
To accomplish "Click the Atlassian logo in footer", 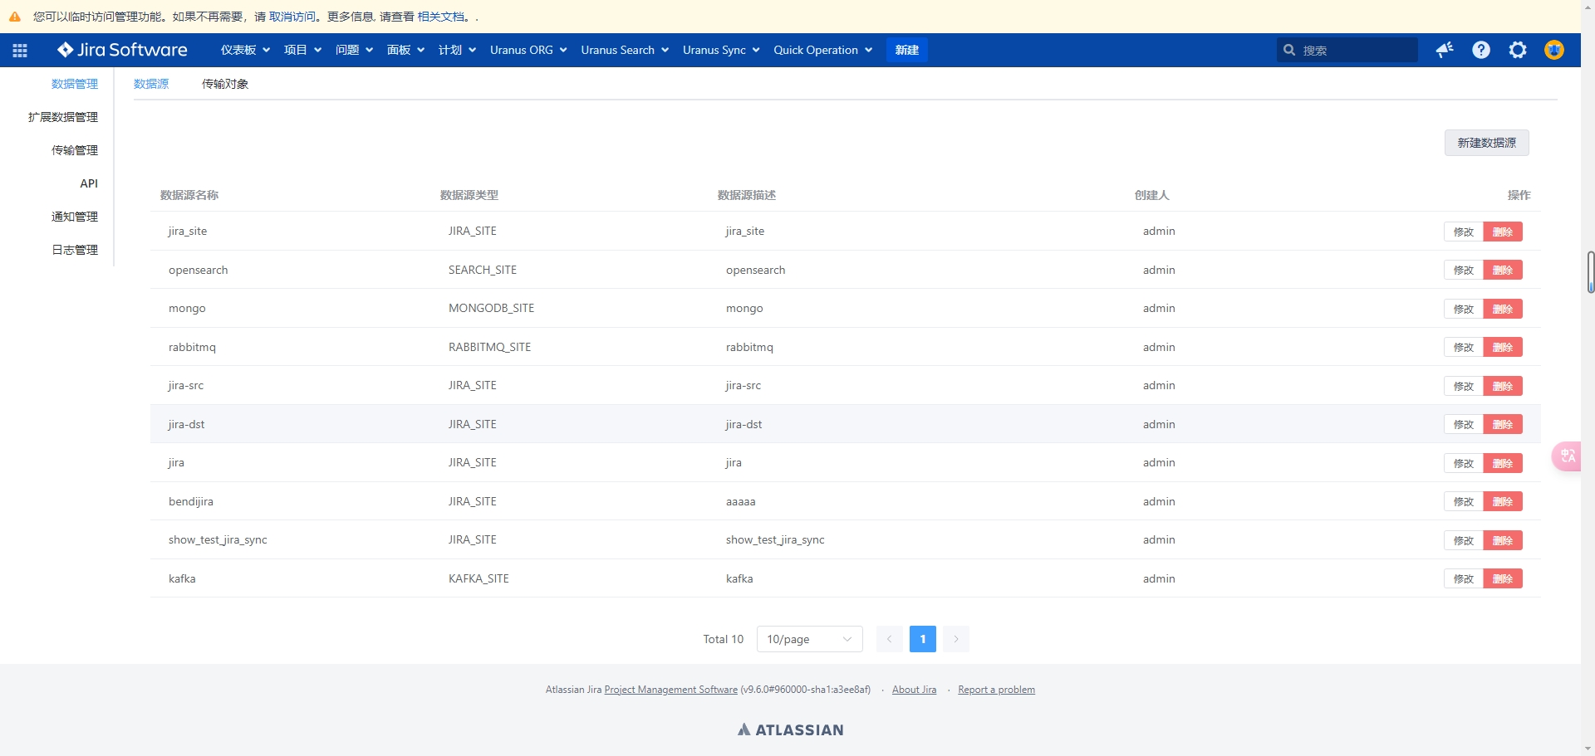I will [791, 729].
